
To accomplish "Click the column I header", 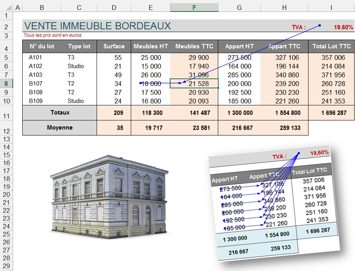I will coord(331,8).
